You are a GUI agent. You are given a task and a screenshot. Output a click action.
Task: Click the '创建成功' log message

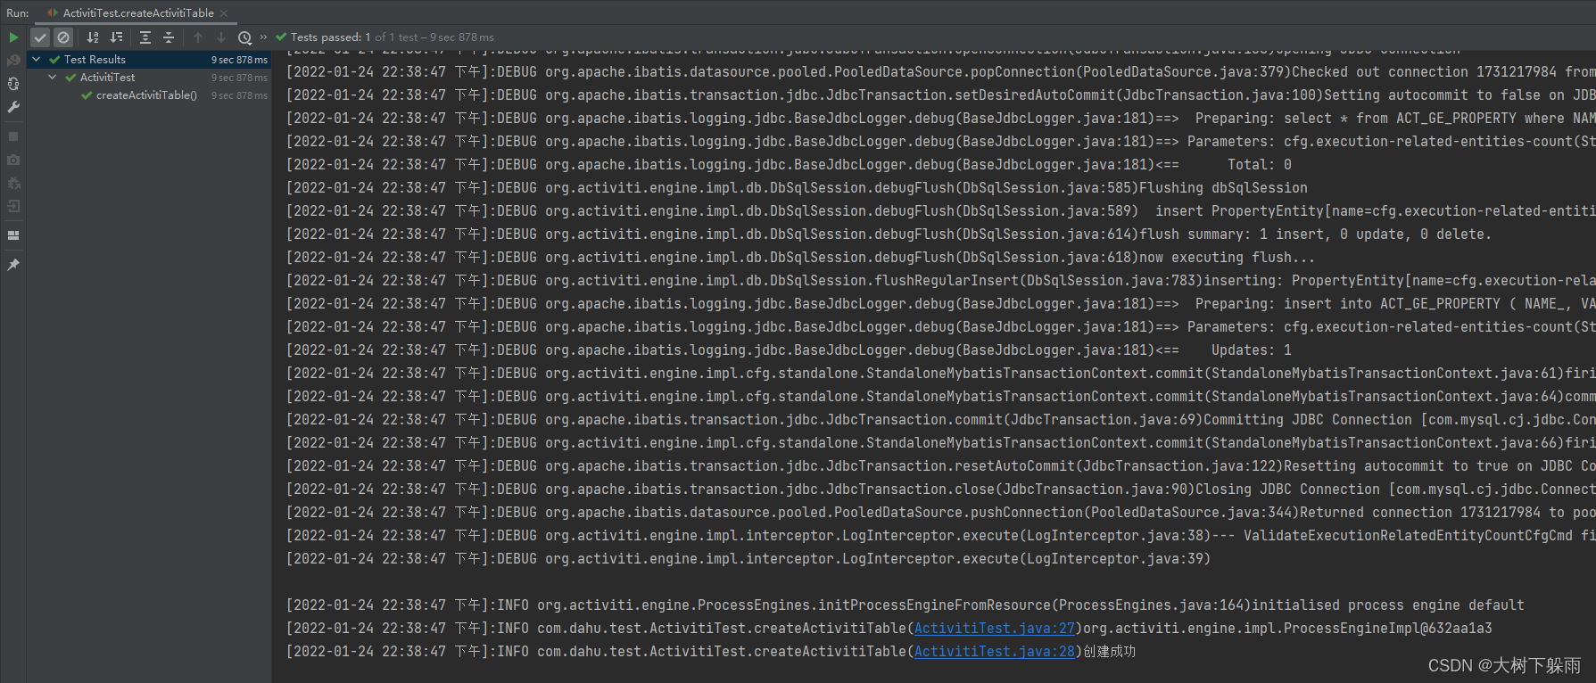(x=1109, y=652)
